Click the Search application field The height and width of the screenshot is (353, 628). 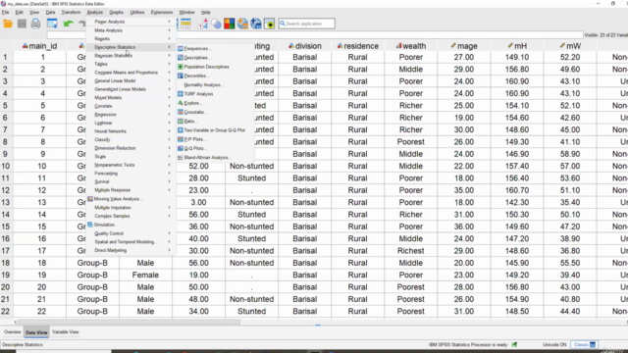click(x=307, y=24)
